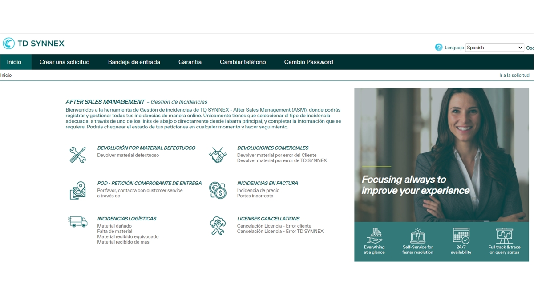
Task: Select Devolver material defectuoso link
Action: point(128,155)
